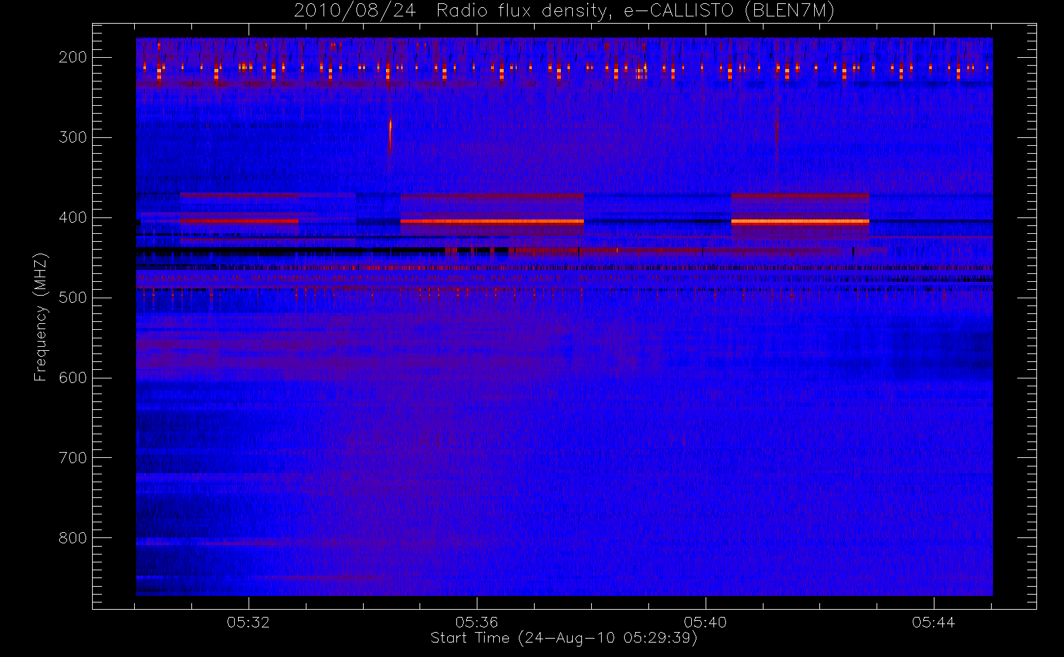
Task: Click the orange band at 400 MHz near 05:36
Action: click(x=492, y=222)
